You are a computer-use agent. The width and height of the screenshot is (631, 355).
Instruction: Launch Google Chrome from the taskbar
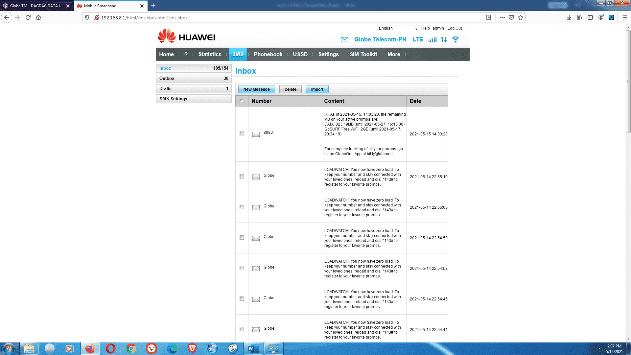[131, 348]
